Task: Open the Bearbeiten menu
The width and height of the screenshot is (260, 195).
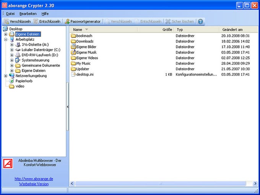Action: point(28,14)
